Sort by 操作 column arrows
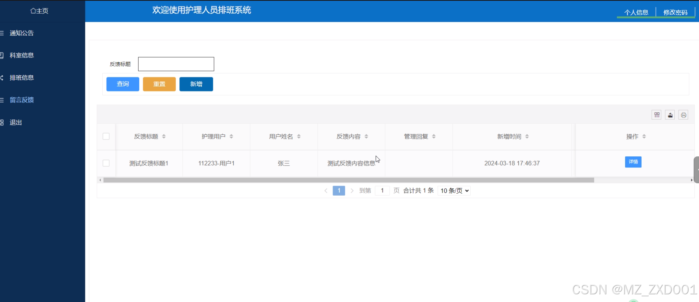 click(644, 136)
